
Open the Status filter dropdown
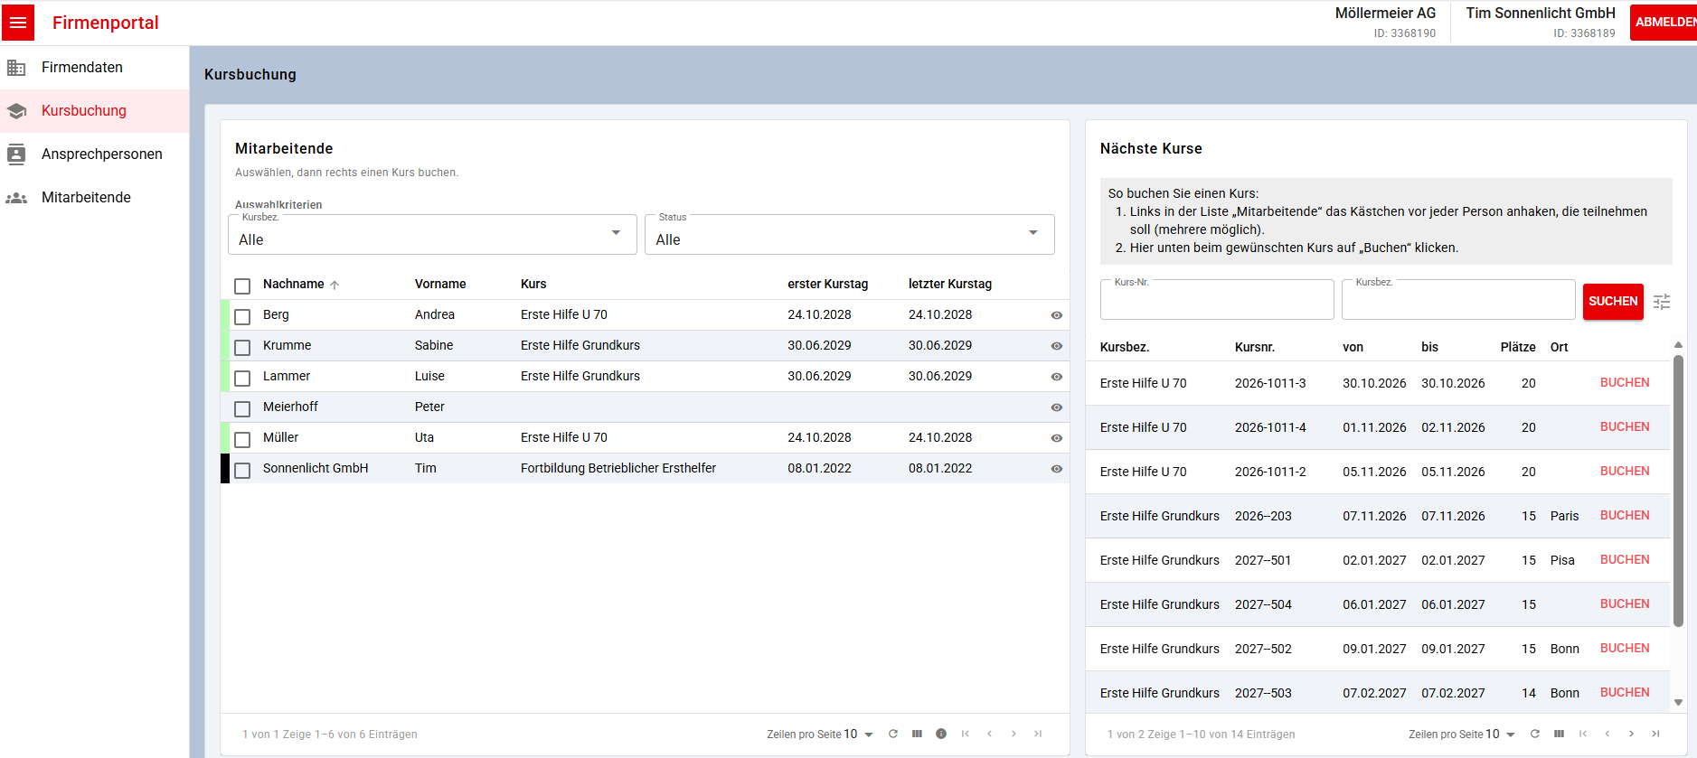849,235
